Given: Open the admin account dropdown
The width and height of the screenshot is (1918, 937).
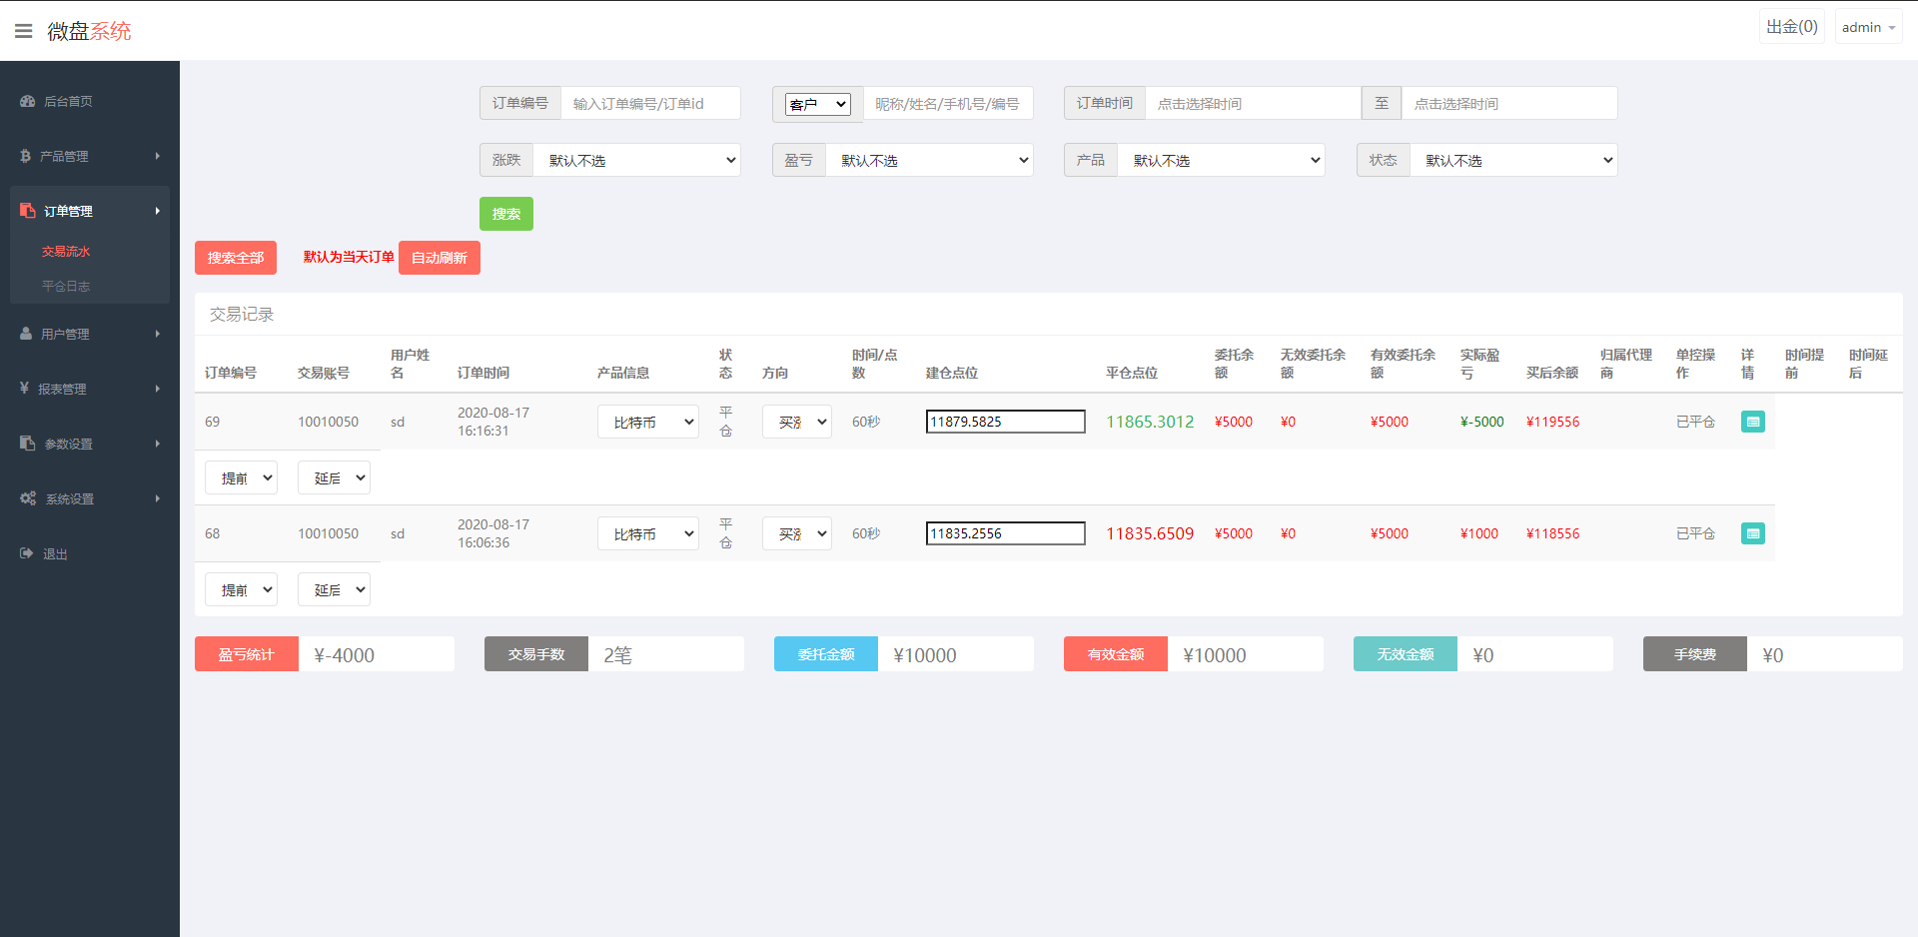Looking at the screenshot, I should click(1866, 26).
